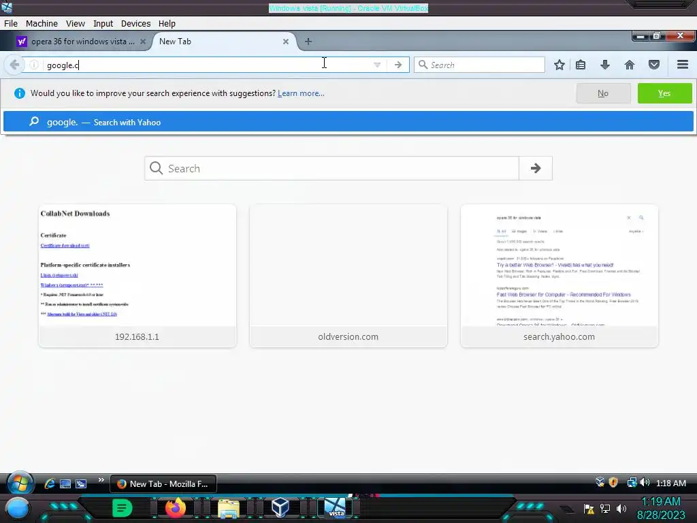The width and height of the screenshot is (697, 523).
Task: Expand the address bar history dropdown arrow
Action: pyautogui.click(x=377, y=65)
